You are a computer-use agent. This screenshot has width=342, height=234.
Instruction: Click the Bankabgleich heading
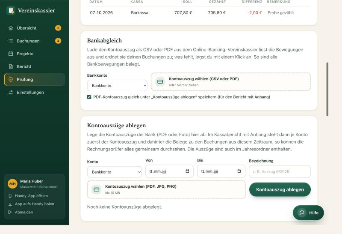click(104, 40)
